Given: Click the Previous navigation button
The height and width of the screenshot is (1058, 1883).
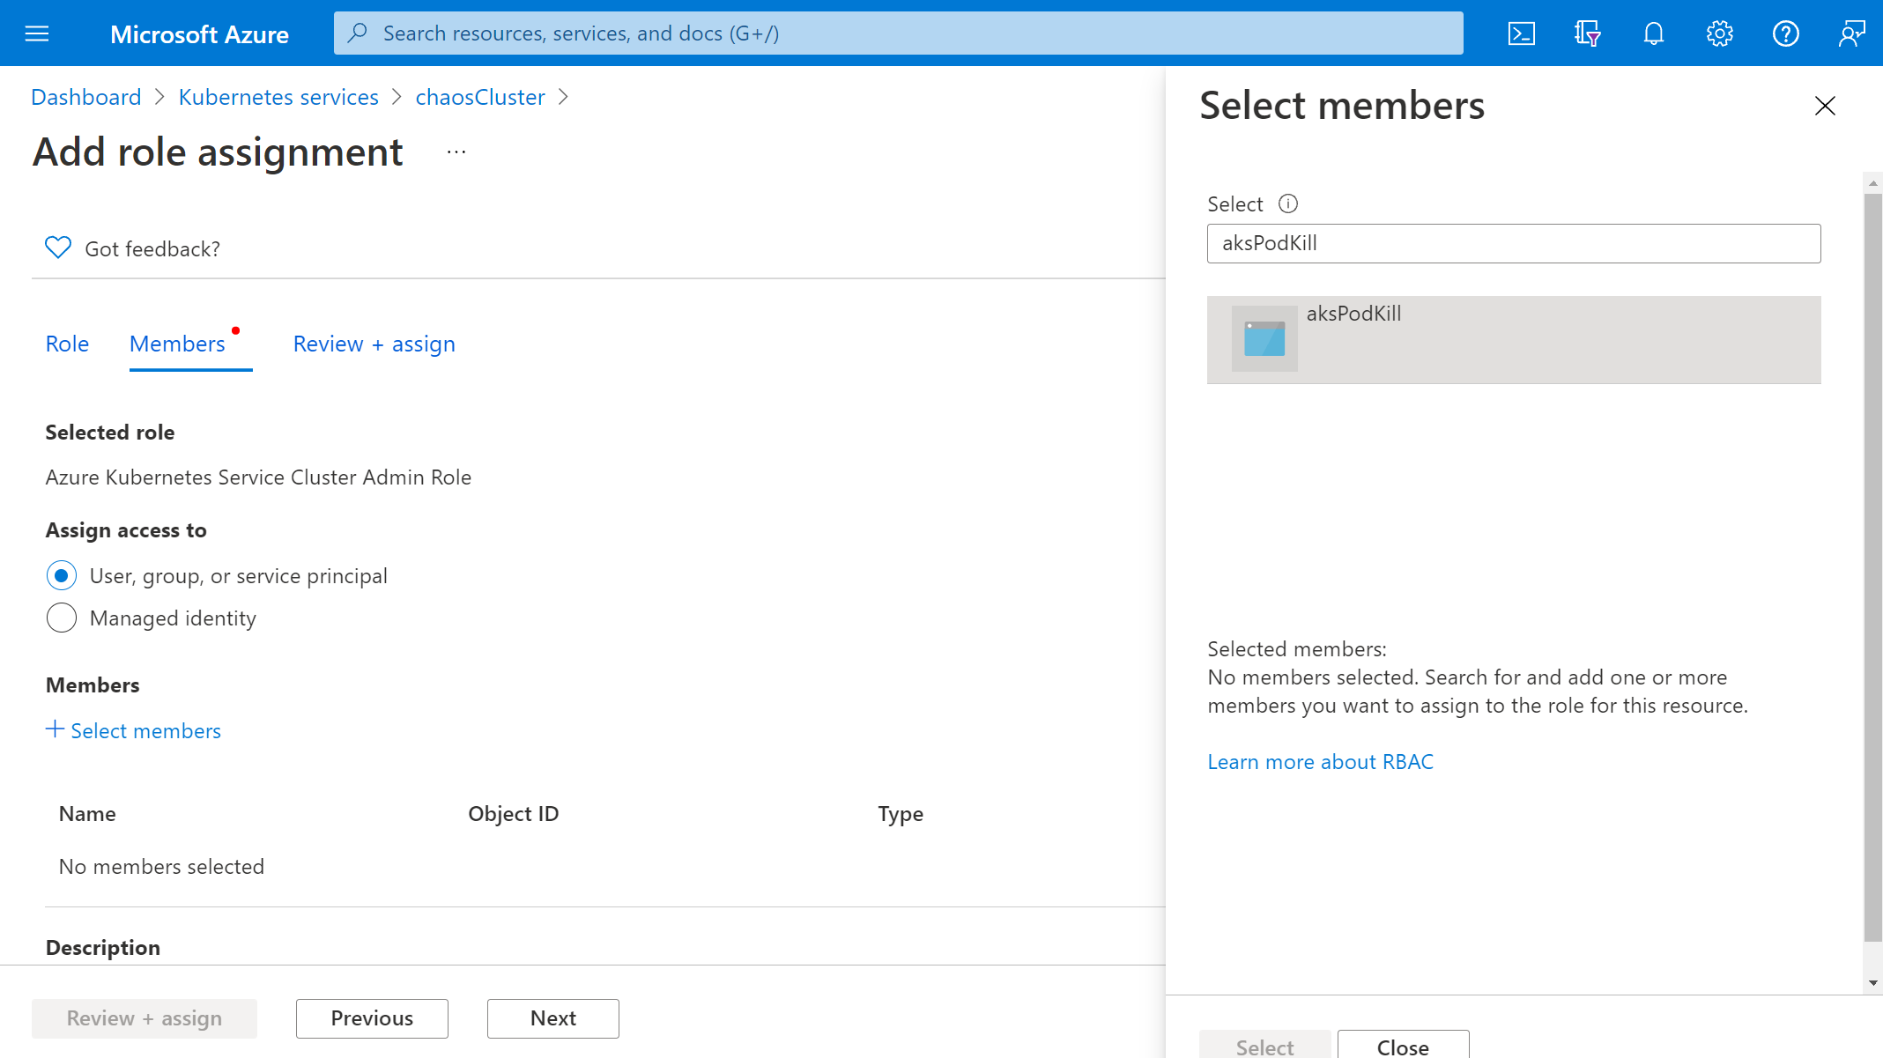Looking at the screenshot, I should point(373,1017).
